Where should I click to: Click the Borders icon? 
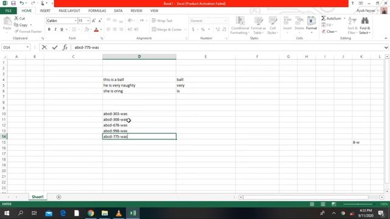pos(74,30)
